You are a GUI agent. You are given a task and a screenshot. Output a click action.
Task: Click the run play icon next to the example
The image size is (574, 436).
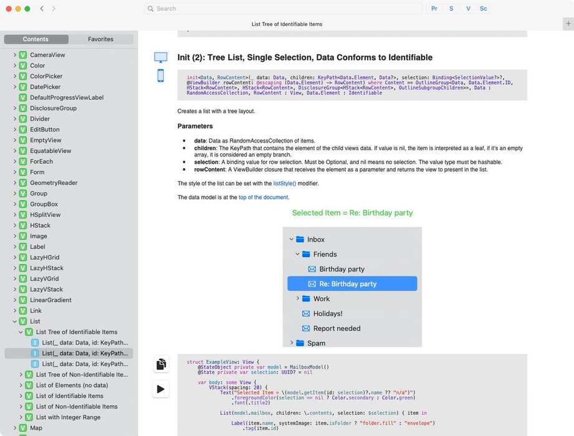point(161,389)
